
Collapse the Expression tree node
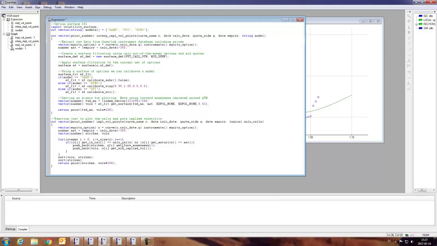(4, 19)
